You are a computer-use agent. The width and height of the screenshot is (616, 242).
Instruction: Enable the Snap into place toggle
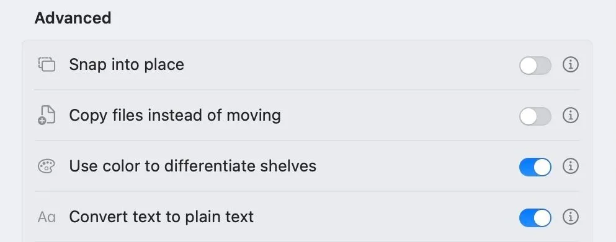coord(535,66)
